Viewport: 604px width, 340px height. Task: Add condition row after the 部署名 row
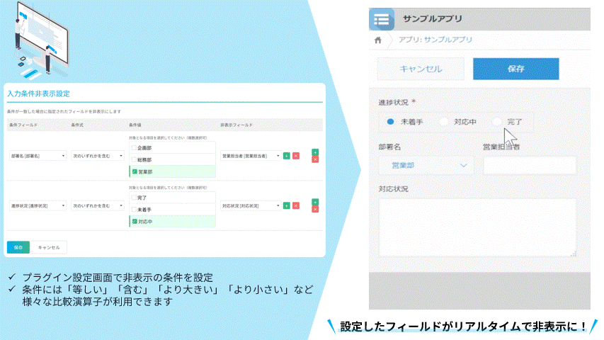tap(315, 152)
